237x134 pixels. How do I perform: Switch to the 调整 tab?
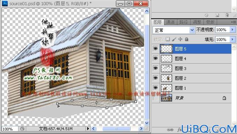pos(197,22)
